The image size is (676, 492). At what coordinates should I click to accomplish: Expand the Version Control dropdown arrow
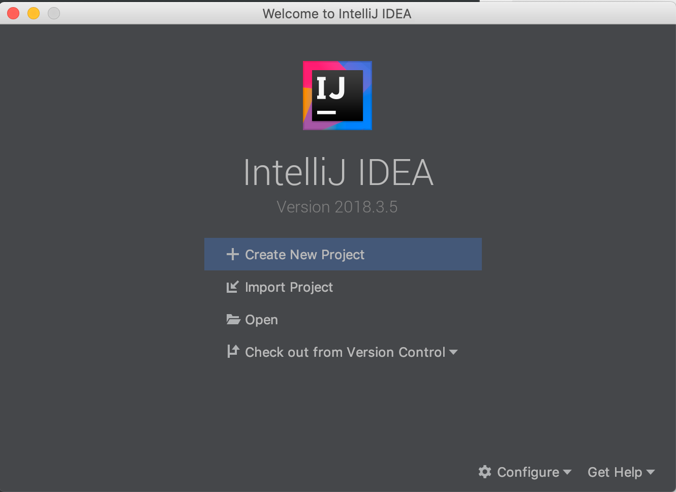pyautogui.click(x=453, y=352)
